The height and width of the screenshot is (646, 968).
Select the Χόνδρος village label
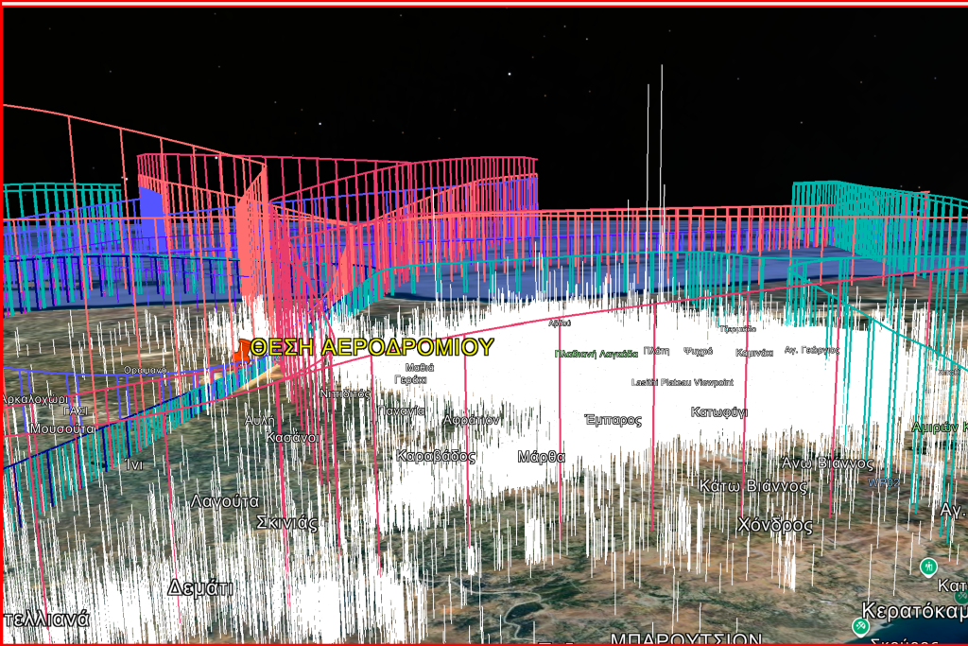click(x=776, y=525)
